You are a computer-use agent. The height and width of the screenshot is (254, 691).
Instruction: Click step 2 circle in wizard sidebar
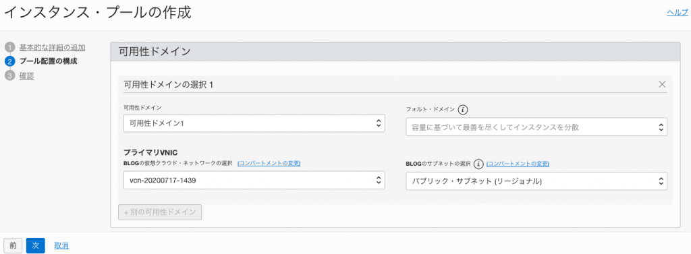point(9,61)
